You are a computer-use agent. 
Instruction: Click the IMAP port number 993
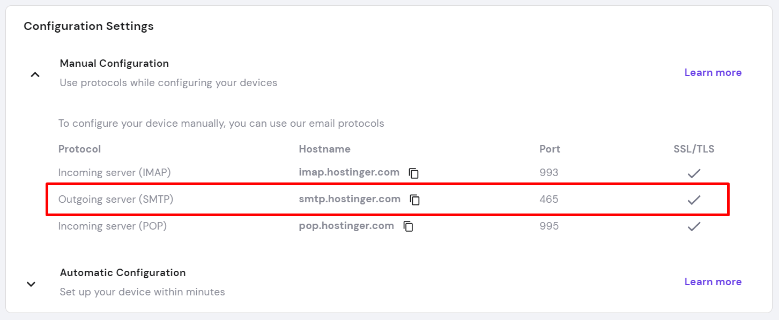click(549, 172)
